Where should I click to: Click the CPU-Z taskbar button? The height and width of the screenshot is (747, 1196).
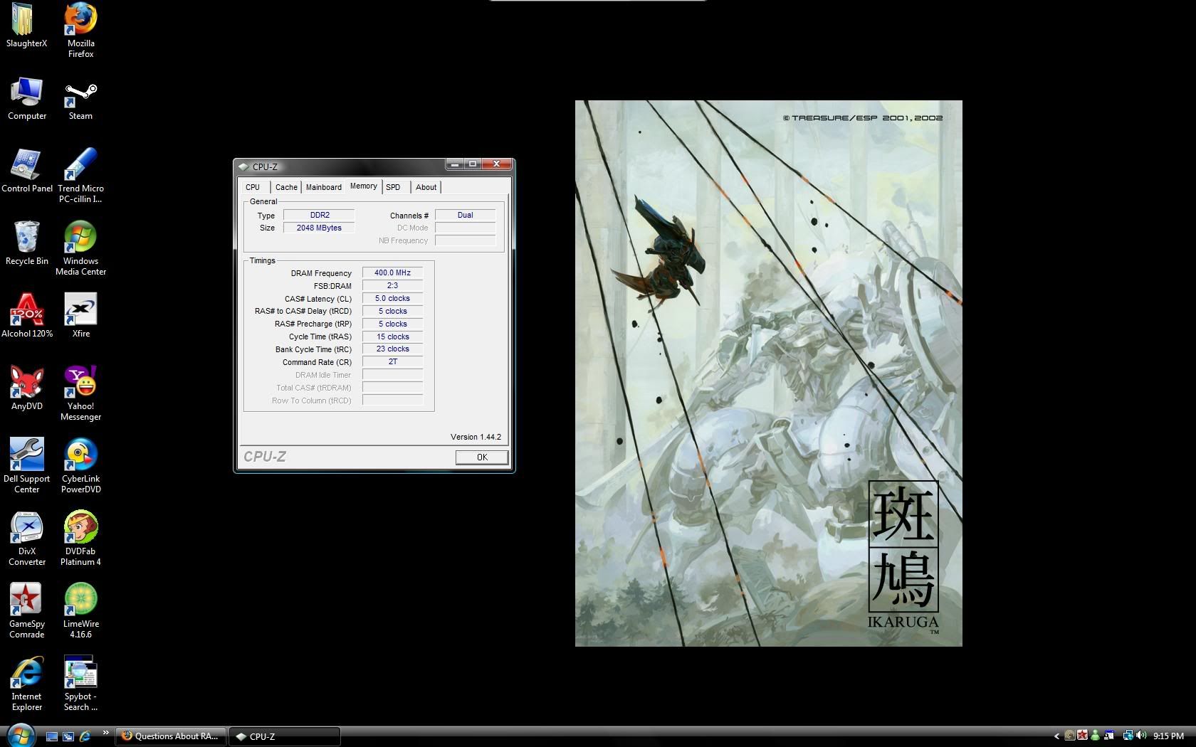coord(285,736)
